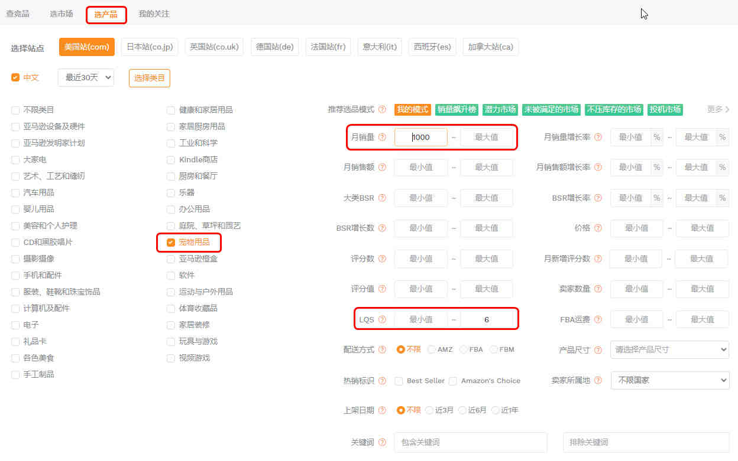This screenshot has width=738, height=461.
Task: Click the help icon next to 卖家所属地
Action: (598, 381)
